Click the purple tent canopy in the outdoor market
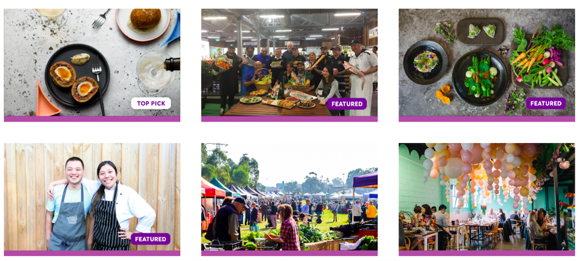This screenshot has width=580, height=261. (365, 180)
